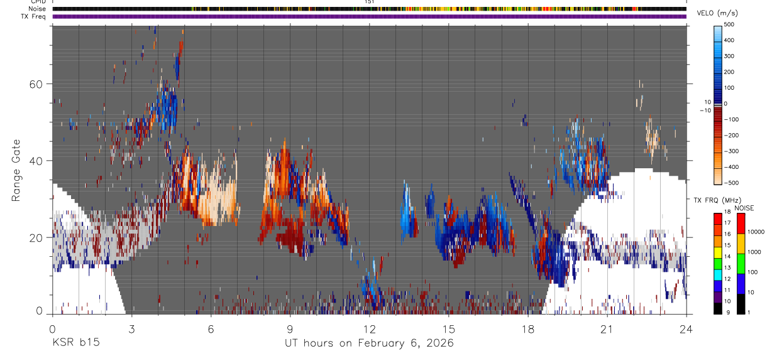Select the green swatch in NOISE legend
Viewport: 772px width, 356px height.
741,262
